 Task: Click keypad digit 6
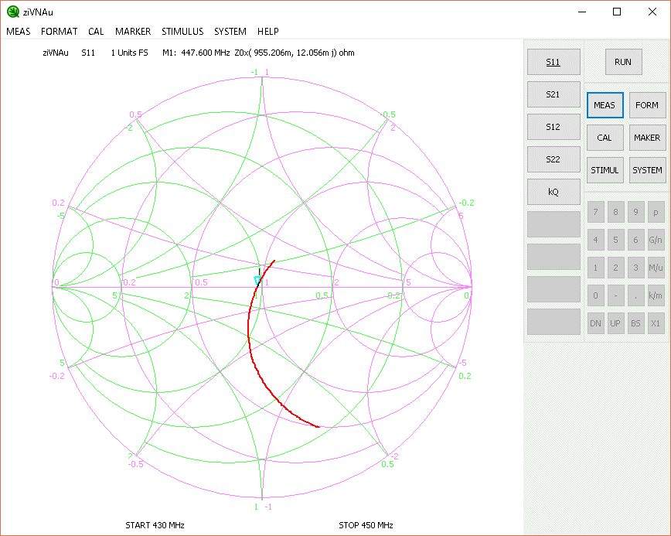point(636,240)
